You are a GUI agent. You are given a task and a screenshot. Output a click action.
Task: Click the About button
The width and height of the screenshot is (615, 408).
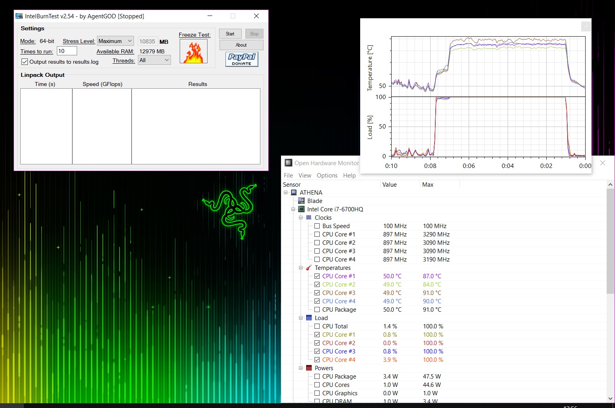coord(241,45)
